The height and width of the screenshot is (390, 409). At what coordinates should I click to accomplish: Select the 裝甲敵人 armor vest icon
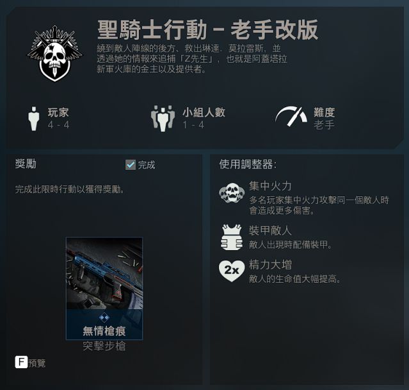(231, 237)
